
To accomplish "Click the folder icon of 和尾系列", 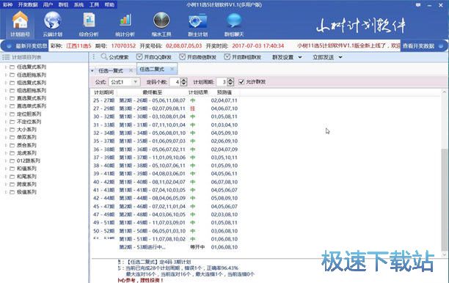I will [x=12, y=177].
